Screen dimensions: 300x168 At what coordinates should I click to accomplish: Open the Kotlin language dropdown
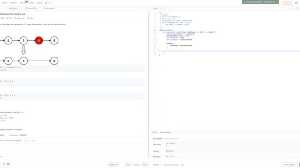point(158,8)
